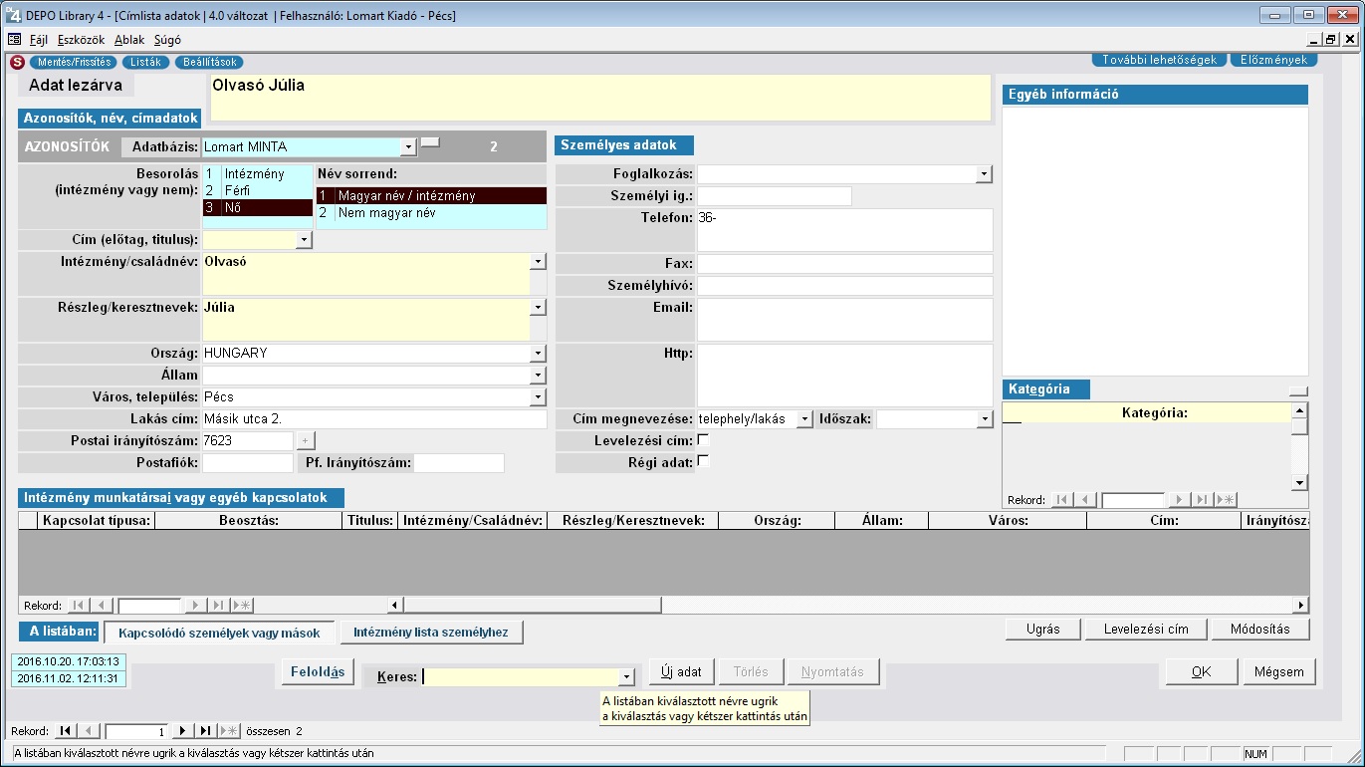Click new-record icon in the contacts table navigator
Screen dimensions: 1365x767
pos(242,606)
